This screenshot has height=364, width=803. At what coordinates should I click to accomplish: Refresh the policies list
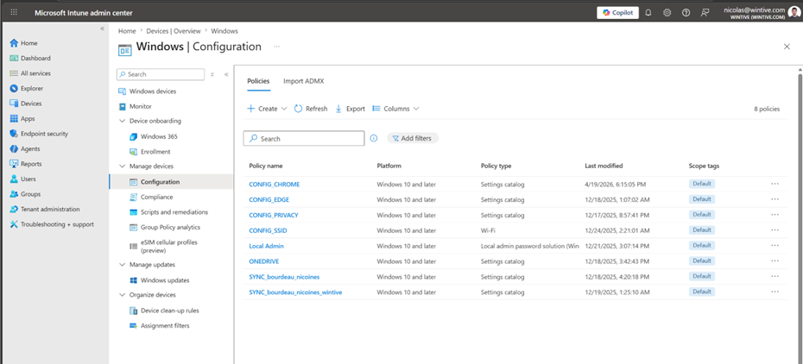click(311, 109)
